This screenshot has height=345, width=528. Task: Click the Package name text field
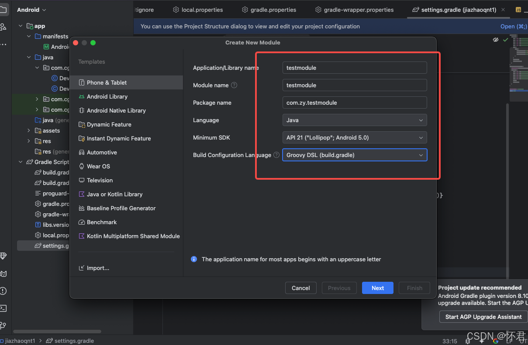(355, 102)
